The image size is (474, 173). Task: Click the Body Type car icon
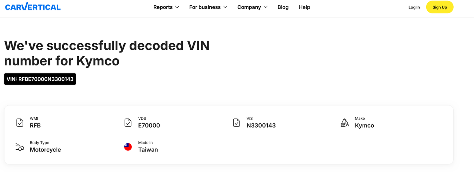[x=20, y=147]
